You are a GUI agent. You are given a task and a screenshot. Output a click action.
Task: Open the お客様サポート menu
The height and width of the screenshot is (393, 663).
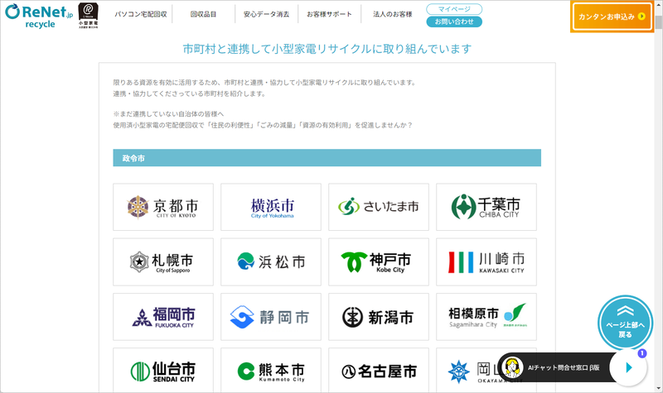pyautogui.click(x=329, y=14)
